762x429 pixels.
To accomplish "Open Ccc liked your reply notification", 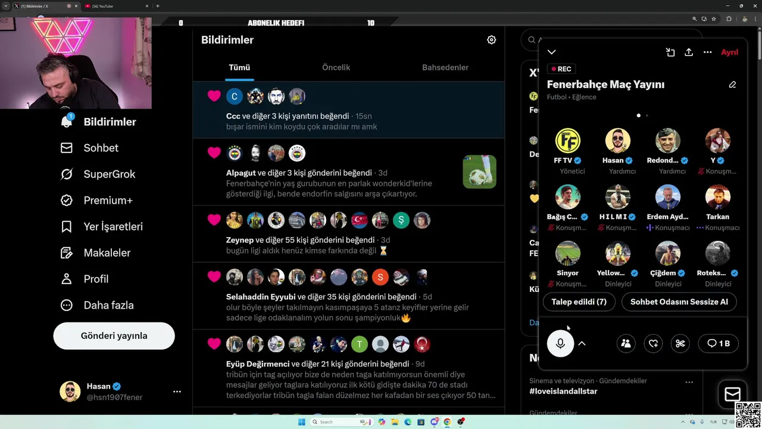I will pos(348,110).
